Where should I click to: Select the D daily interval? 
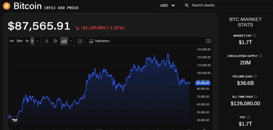32,41
